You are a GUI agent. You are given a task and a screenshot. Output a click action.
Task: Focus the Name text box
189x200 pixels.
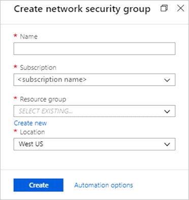[94, 49]
